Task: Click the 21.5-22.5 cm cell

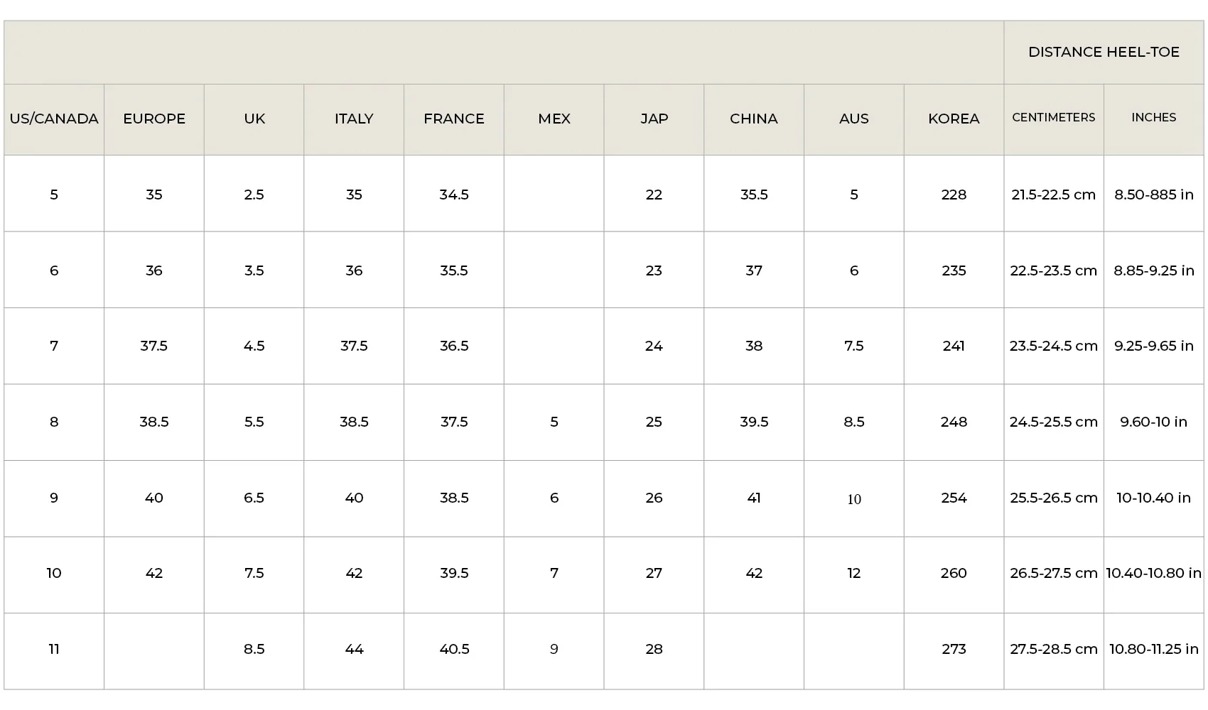Action: (x=1054, y=194)
